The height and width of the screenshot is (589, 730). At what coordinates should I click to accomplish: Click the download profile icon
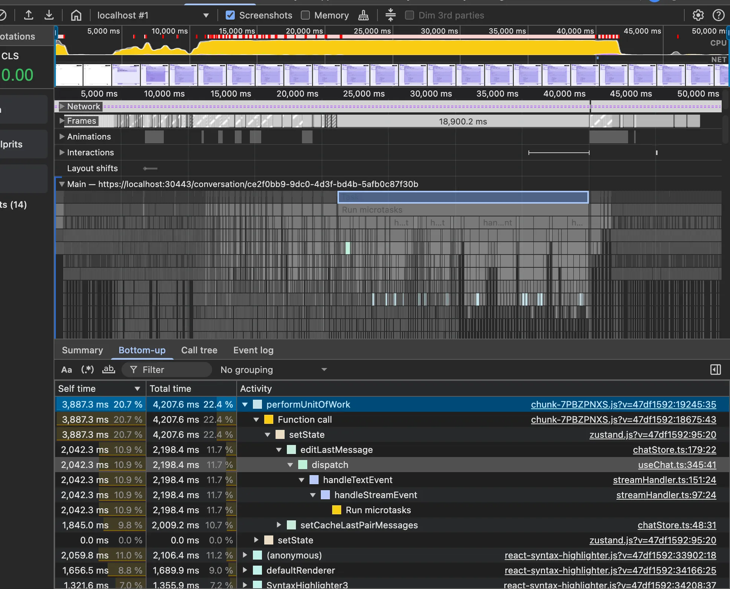click(49, 15)
